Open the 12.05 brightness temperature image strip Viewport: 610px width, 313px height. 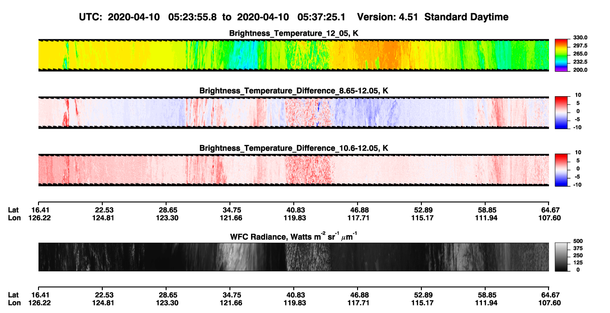(293, 55)
